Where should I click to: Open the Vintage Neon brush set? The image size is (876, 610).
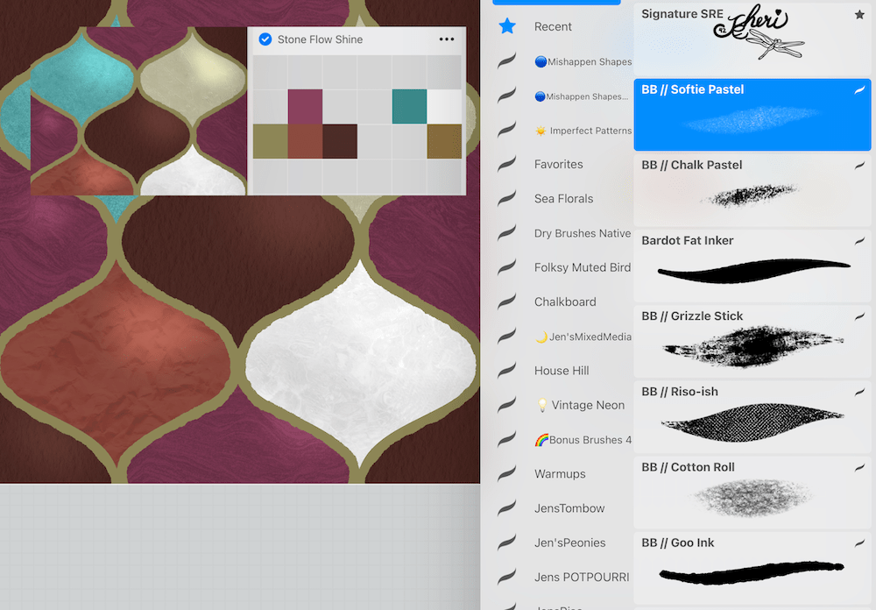pos(580,405)
